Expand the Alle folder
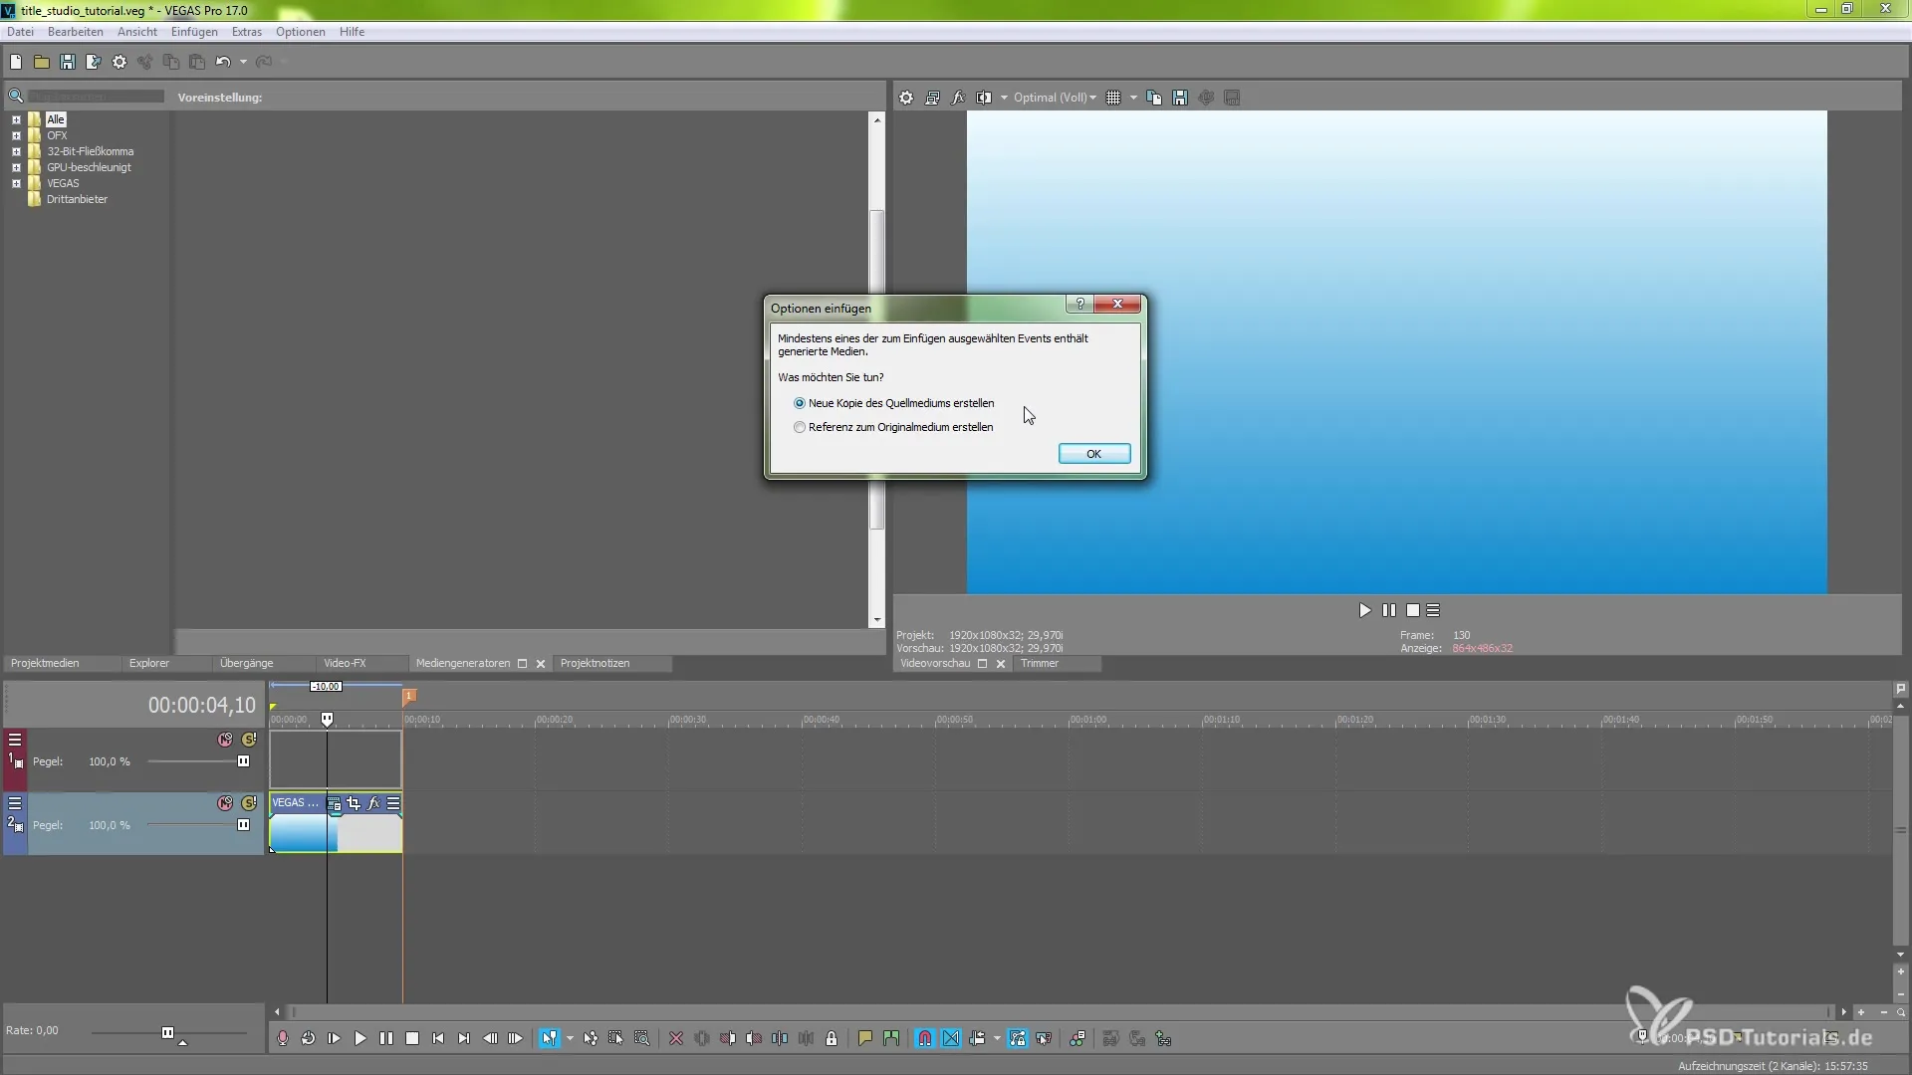Screen dimensions: 1912x1075 pyautogui.click(x=16, y=119)
